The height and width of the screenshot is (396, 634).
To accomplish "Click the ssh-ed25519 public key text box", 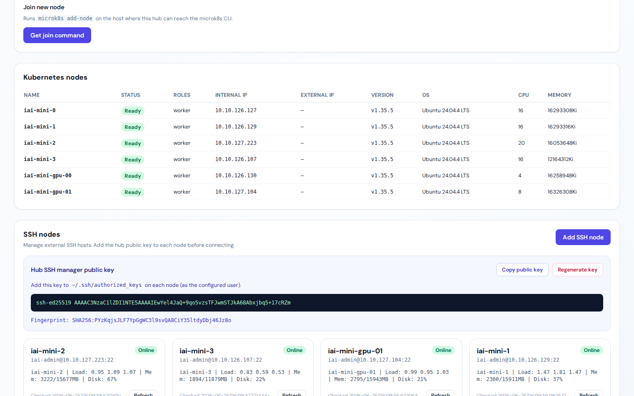I will (317, 303).
